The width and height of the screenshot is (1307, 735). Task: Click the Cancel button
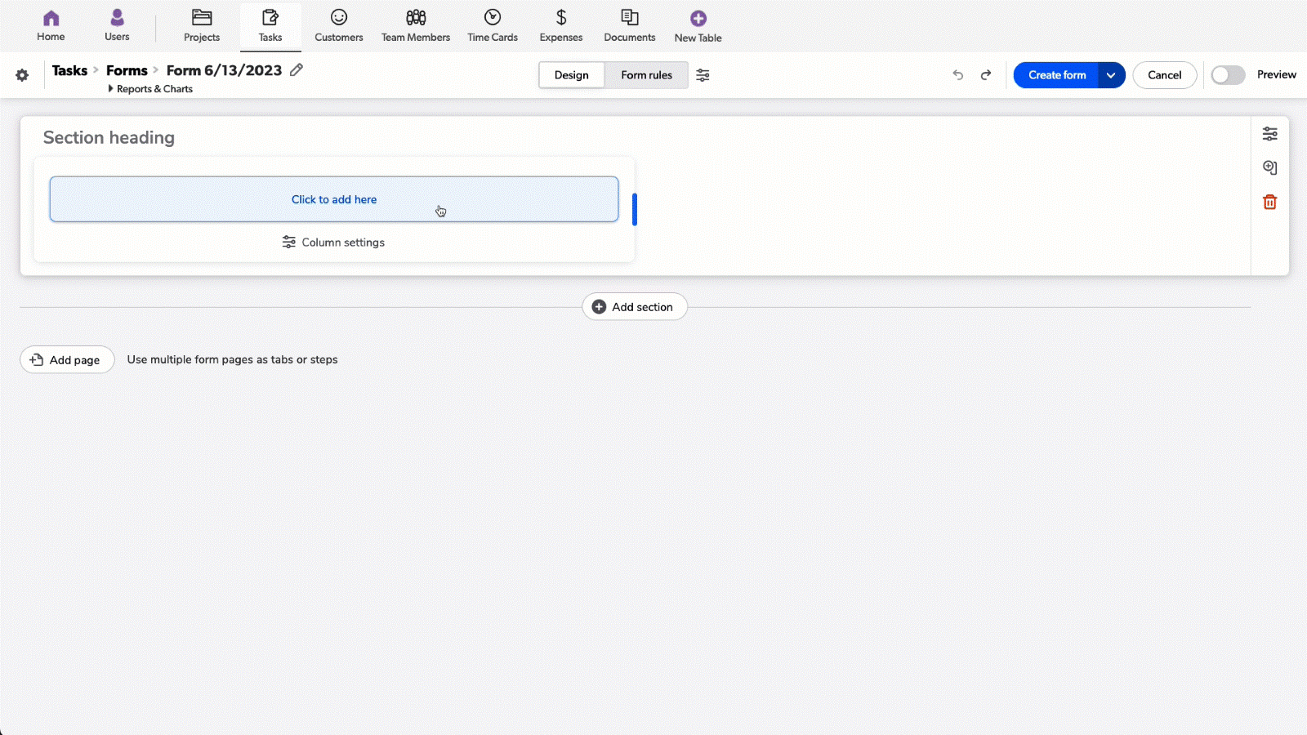[1165, 75]
